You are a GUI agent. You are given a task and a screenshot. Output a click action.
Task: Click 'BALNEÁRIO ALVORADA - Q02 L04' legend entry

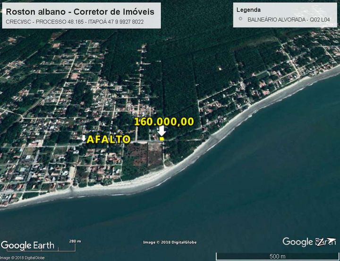pos(289,19)
